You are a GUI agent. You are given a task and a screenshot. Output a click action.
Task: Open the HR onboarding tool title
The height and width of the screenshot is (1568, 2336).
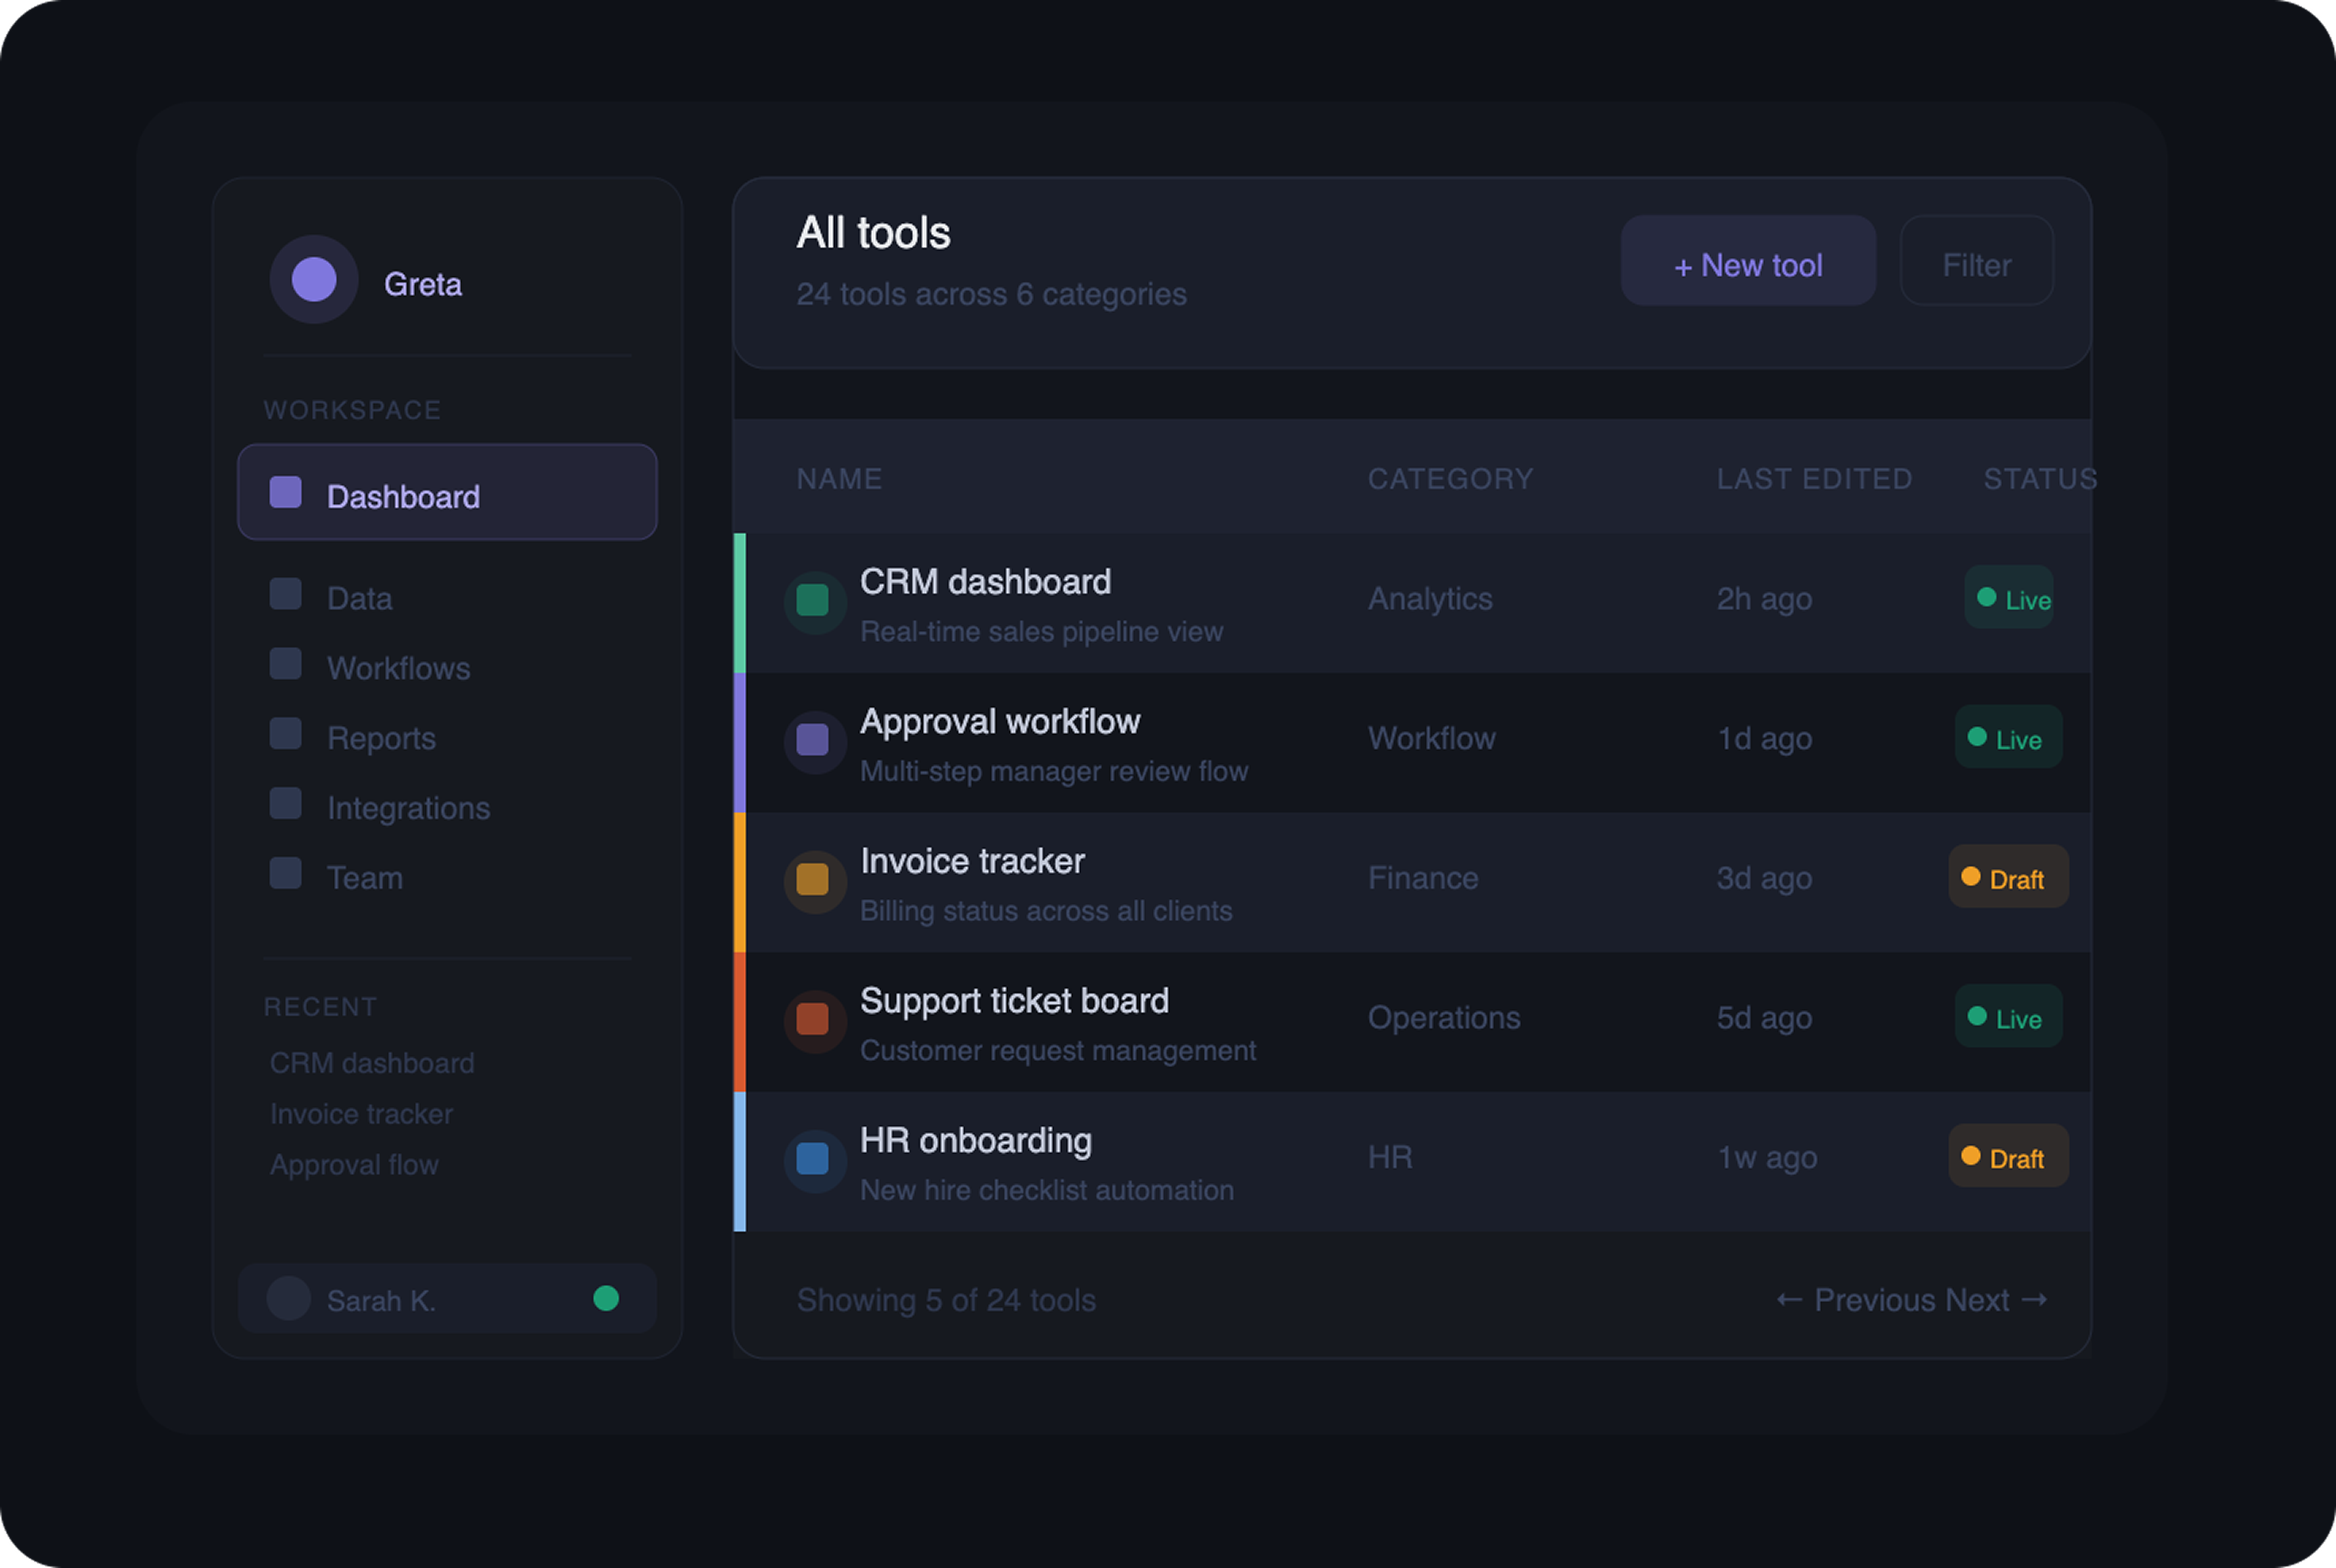click(976, 1142)
